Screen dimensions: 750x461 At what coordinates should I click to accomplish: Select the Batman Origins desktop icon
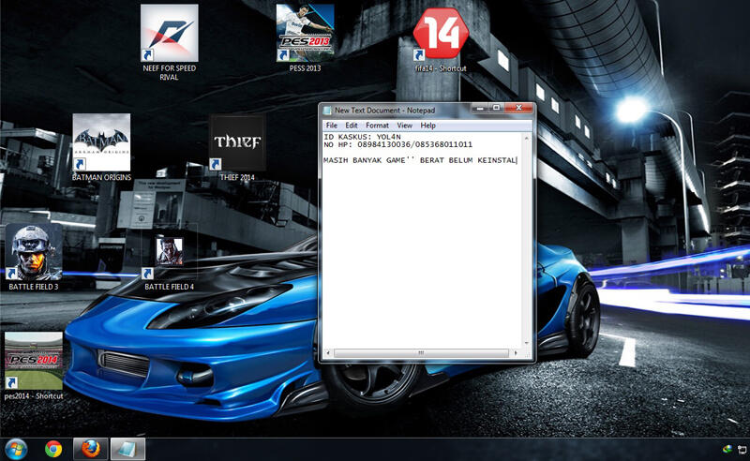tap(101, 142)
